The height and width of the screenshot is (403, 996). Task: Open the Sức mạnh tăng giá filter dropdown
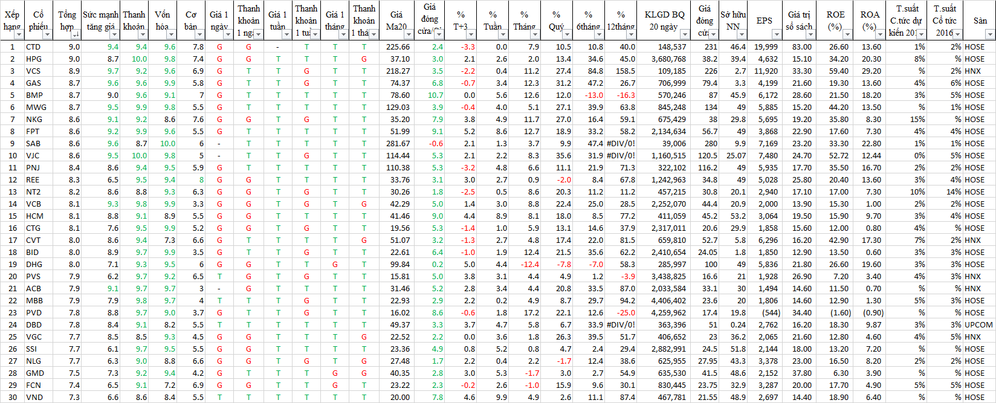(114, 34)
